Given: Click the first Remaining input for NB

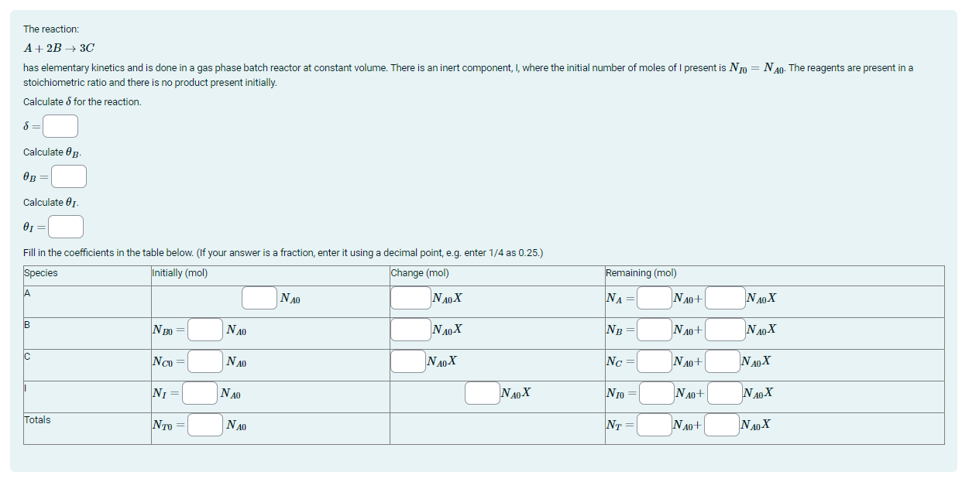Looking at the screenshot, I should (653, 328).
